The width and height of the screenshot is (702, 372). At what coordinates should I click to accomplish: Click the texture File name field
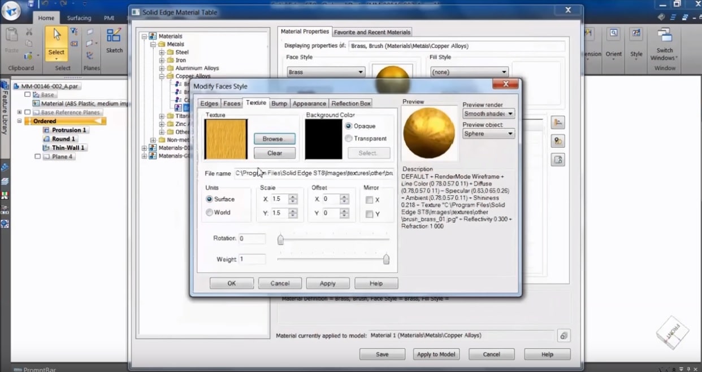pos(314,173)
